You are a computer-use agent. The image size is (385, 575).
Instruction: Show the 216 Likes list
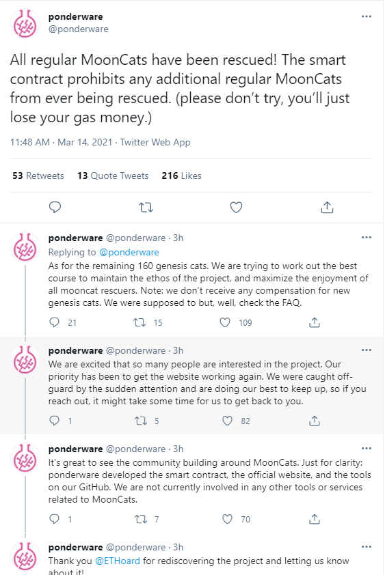pos(181,176)
